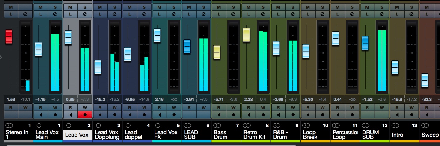Reset peak level reading -14.9
This screenshot has height=146, width=440.
click(144, 100)
